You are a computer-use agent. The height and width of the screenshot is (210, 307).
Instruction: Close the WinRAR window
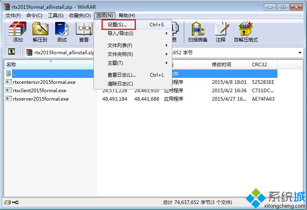(297, 7)
